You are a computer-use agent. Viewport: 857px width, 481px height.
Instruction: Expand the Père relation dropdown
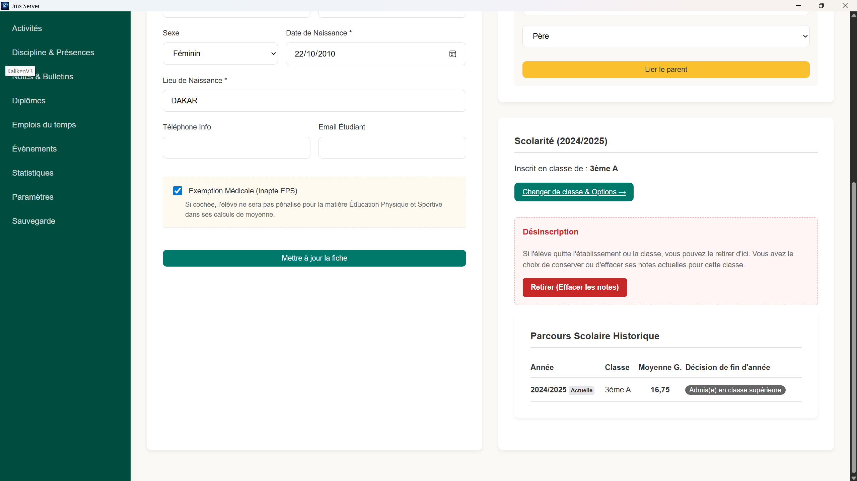click(x=666, y=36)
